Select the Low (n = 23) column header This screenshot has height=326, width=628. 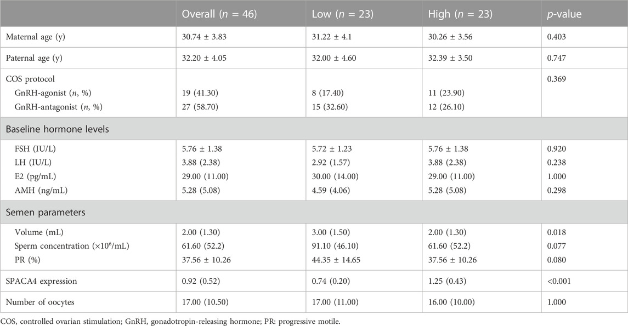point(342,14)
